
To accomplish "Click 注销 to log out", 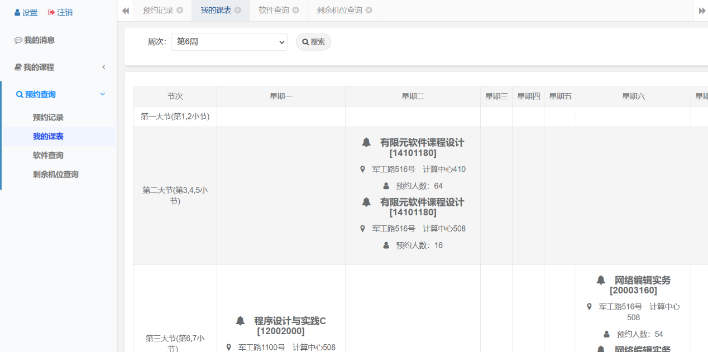I will point(60,12).
